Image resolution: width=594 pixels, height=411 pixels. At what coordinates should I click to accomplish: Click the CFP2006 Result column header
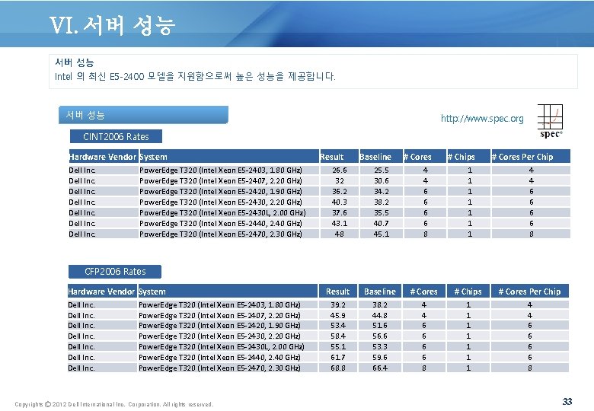pyautogui.click(x=338, y=292)
